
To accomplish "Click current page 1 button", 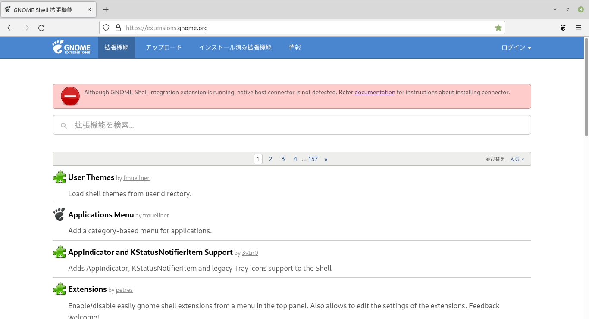I will pyautogui.click(x=258, y=159).
